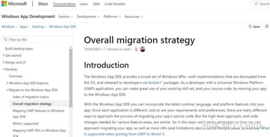This screenshot has height=137, width=270.
Task: Click the NuGet external link icon
Action: (x=161, y=83)
